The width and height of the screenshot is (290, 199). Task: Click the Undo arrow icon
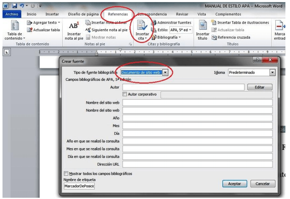tap(22, 6)
